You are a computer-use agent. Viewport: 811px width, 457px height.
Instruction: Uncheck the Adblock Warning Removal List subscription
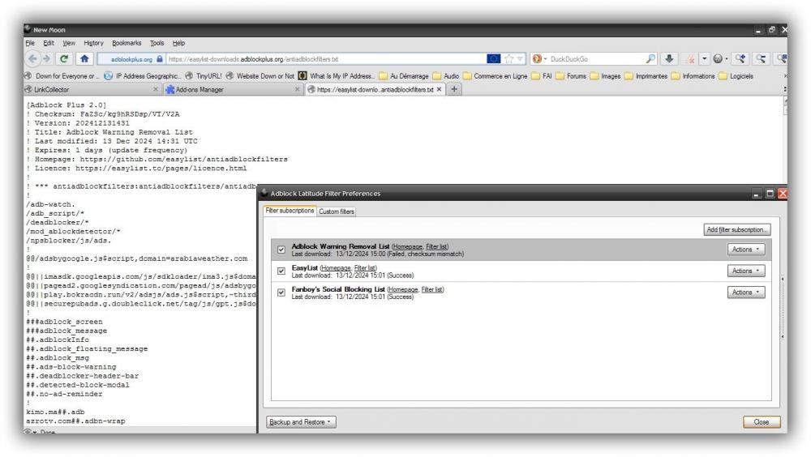coord(281,250)
